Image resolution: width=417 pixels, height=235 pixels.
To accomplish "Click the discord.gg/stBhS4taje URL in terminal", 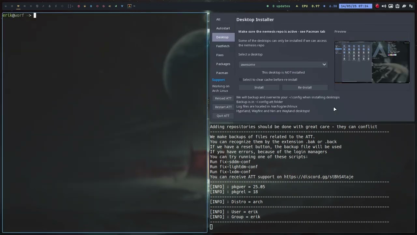I will (319, 177).
